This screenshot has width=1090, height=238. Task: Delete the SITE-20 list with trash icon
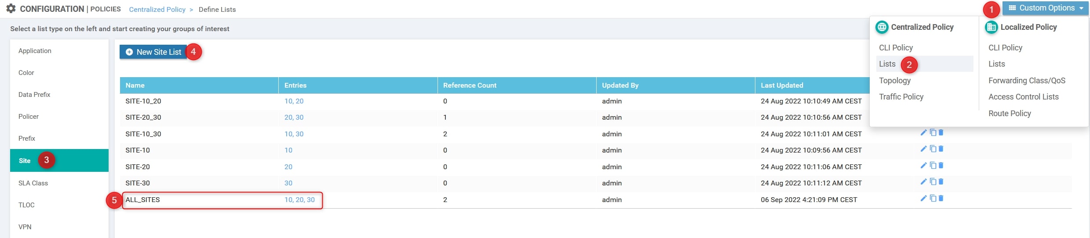click(941, 166)
